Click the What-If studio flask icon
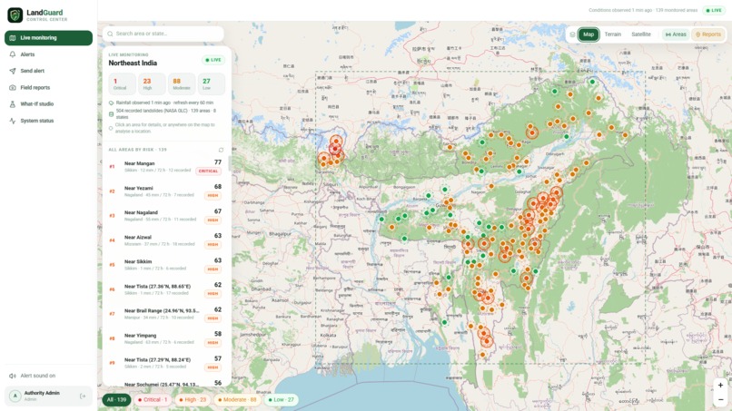Screen dimensions: 732x411 coord(13,104)
